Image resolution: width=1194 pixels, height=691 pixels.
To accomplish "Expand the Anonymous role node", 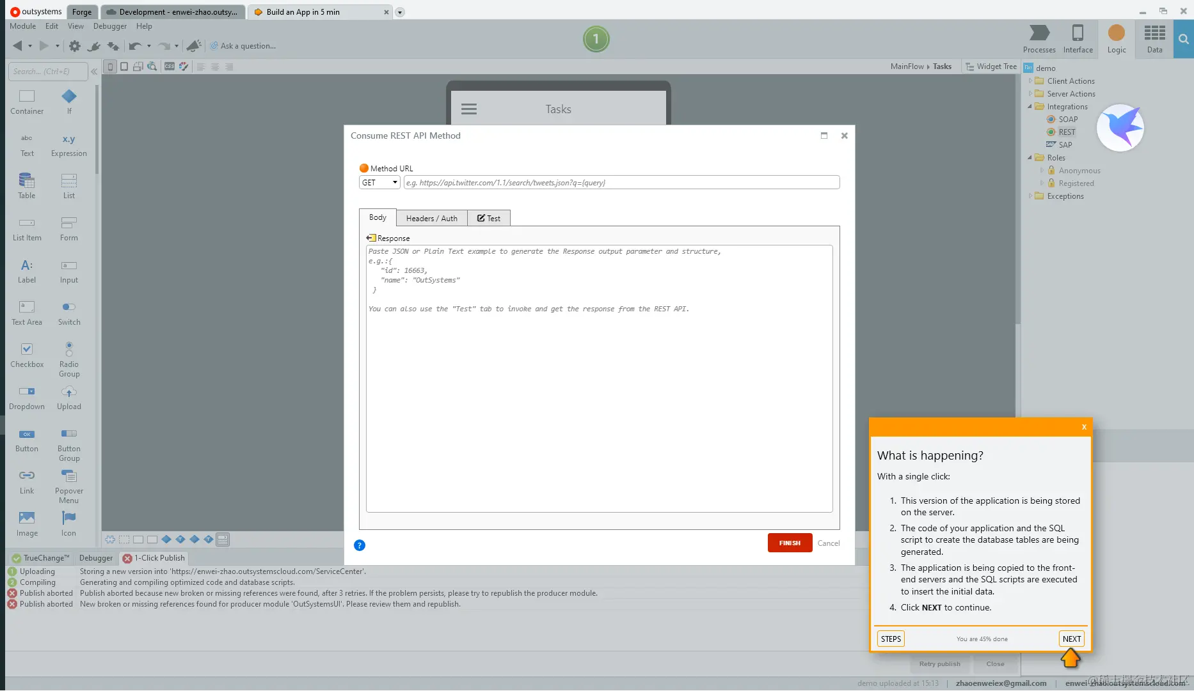I will [1042, 171].
